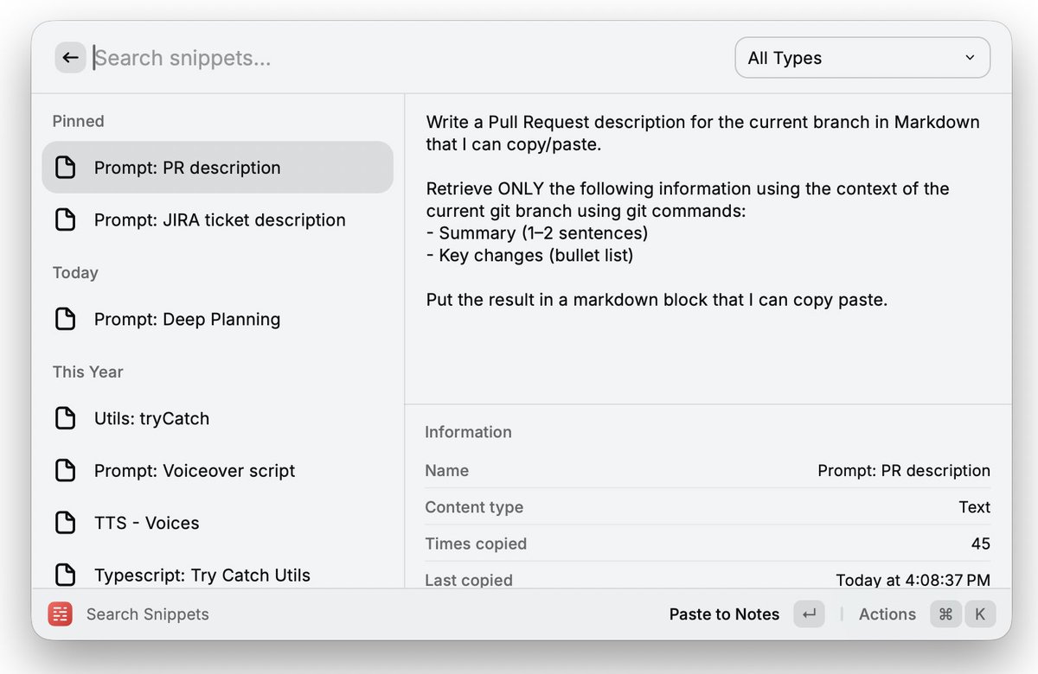Click the document icon beside Deep Planning
Screen dimensions: 1038x674
(x=65, y=320)
